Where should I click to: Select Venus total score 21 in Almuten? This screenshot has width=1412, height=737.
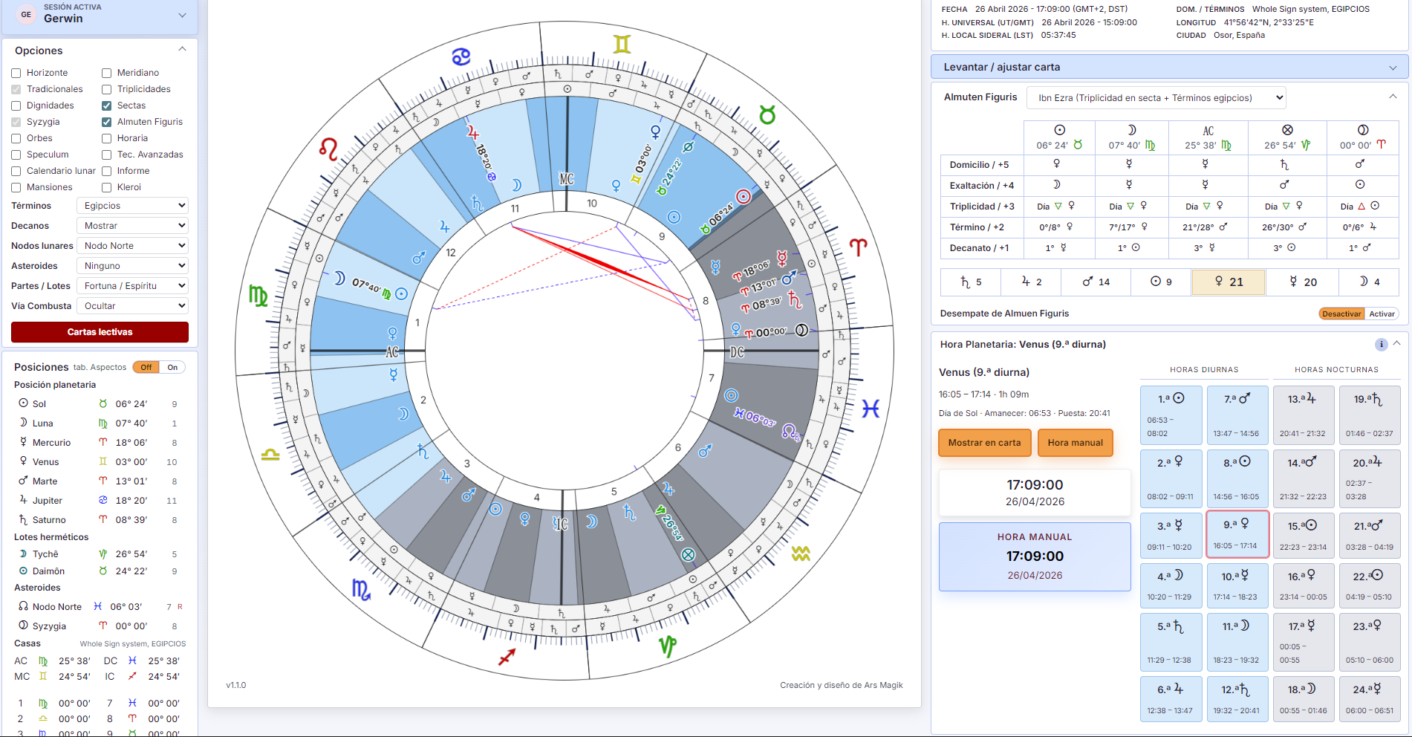1229,282
